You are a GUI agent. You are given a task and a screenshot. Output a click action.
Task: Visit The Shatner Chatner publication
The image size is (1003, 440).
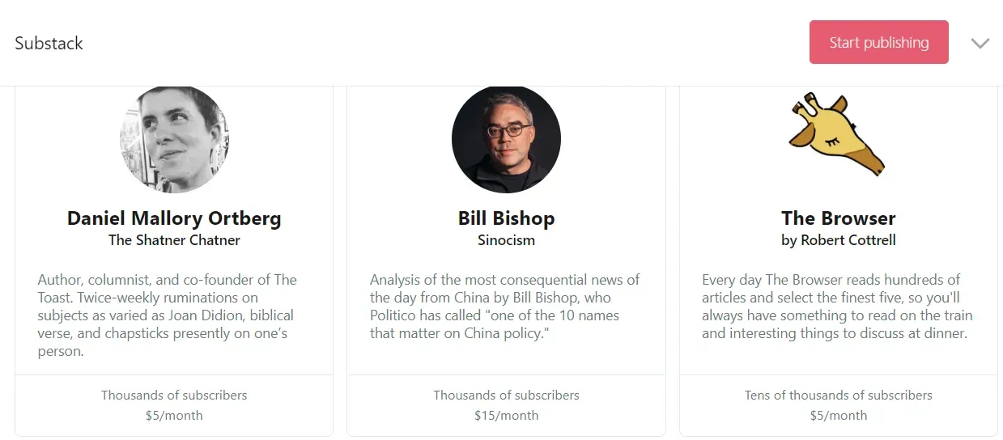click(x=174, y=240)
